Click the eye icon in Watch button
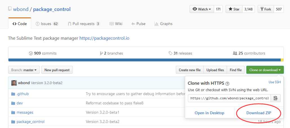The height and width of the screenshot is (128, 290). click(195, 9)
